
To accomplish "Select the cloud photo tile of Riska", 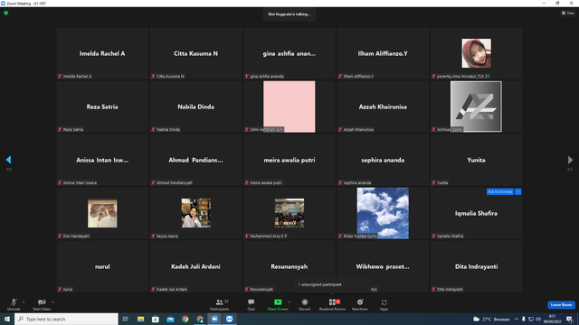I will click(x=383, y=213).
